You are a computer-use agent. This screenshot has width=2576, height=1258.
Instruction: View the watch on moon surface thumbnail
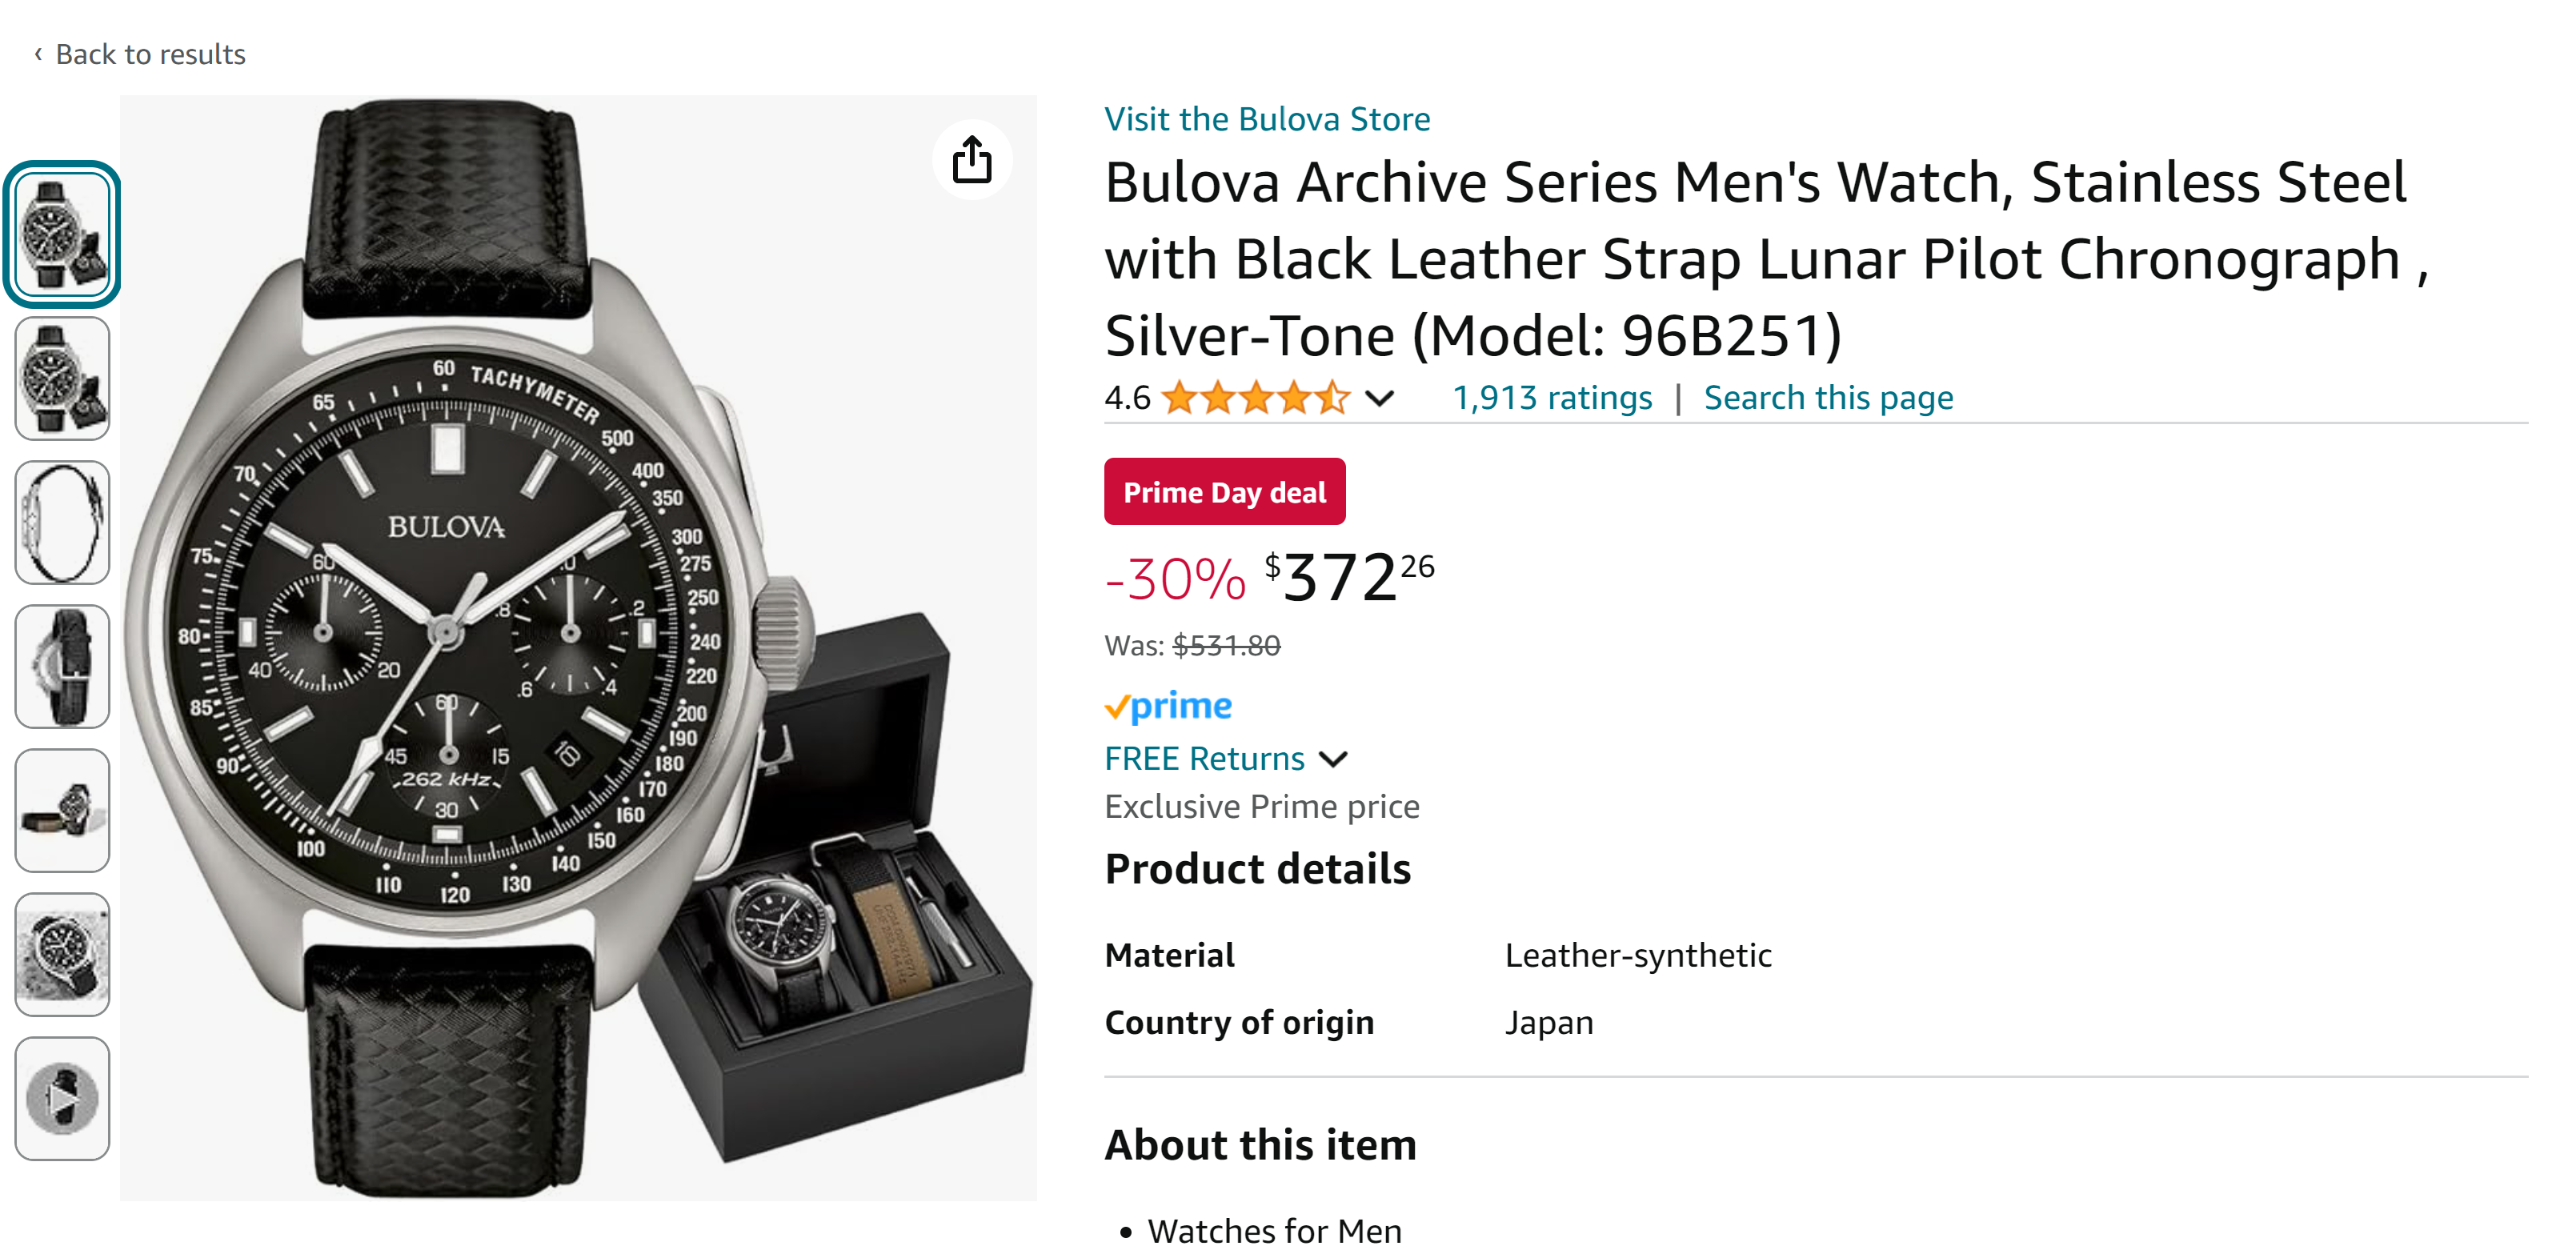click(x=62, y=954)
